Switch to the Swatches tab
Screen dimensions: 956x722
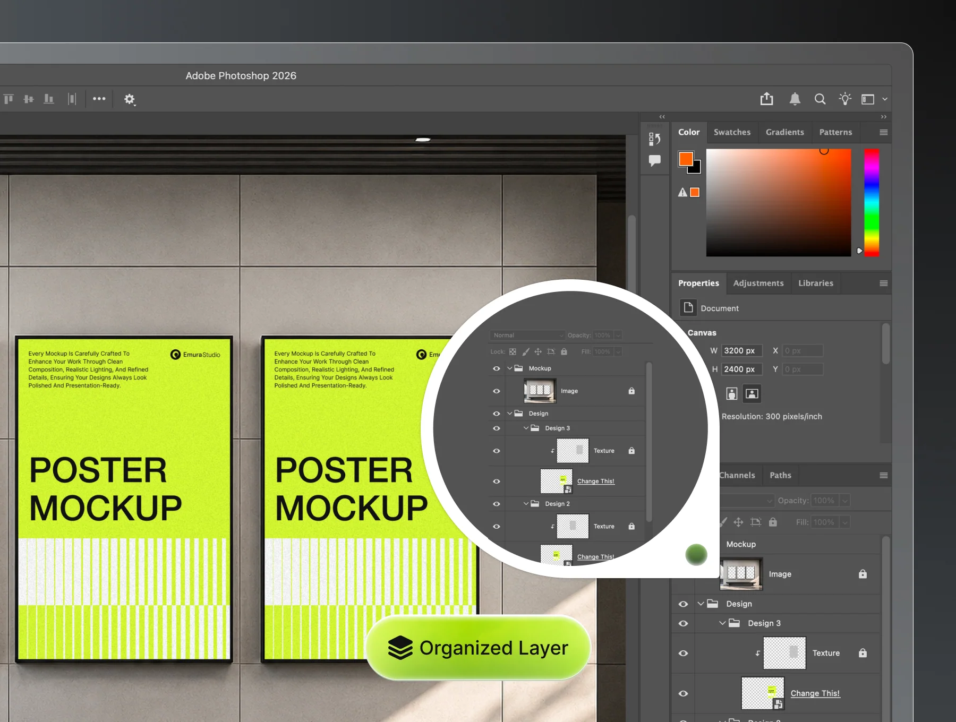[732, 132]
